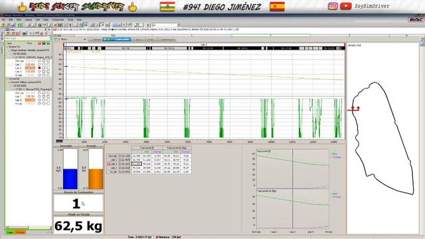Tick first overlay checkbox for lemans In Lap
Screen dimensions: 425x239
coord(44,75)
